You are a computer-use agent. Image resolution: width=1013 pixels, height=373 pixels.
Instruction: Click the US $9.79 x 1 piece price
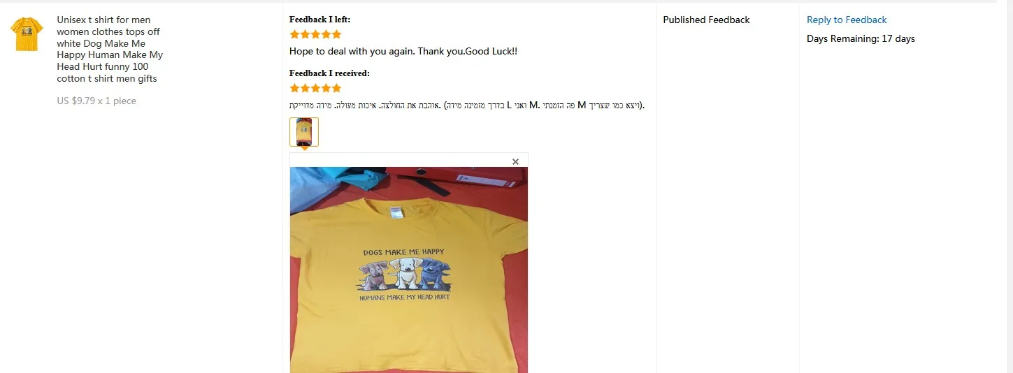pos(96,101)
